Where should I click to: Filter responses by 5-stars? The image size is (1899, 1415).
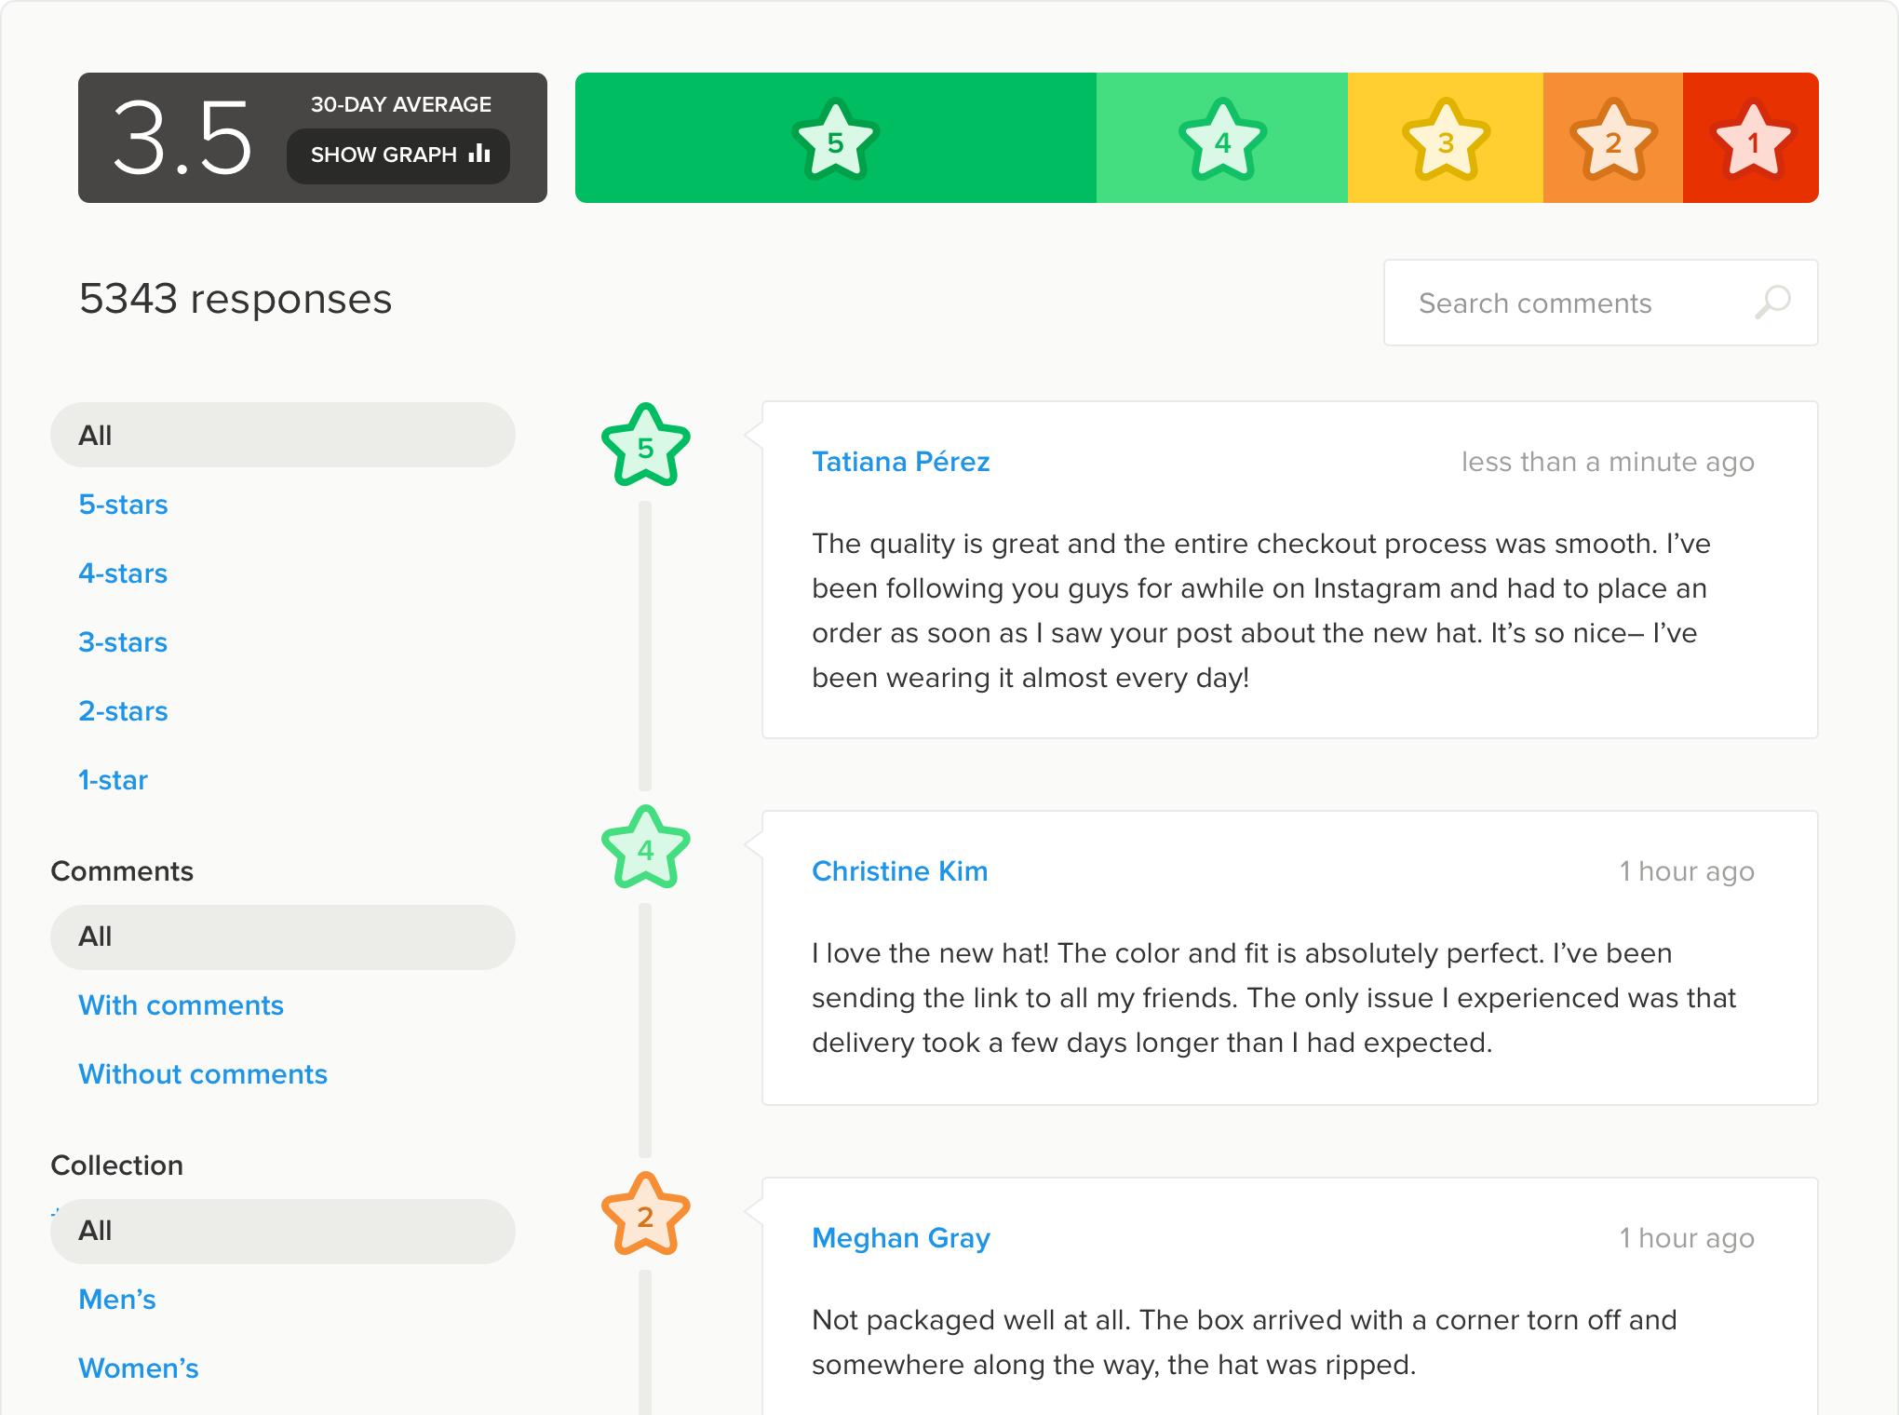click(123, 505)
